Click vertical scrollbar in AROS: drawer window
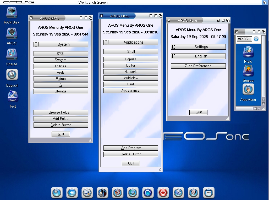Viewport: 269px width, 200px height. [264, 66]
